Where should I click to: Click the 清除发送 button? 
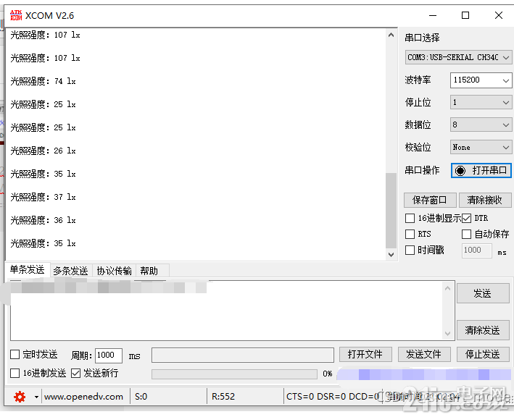tap(483, 330)
